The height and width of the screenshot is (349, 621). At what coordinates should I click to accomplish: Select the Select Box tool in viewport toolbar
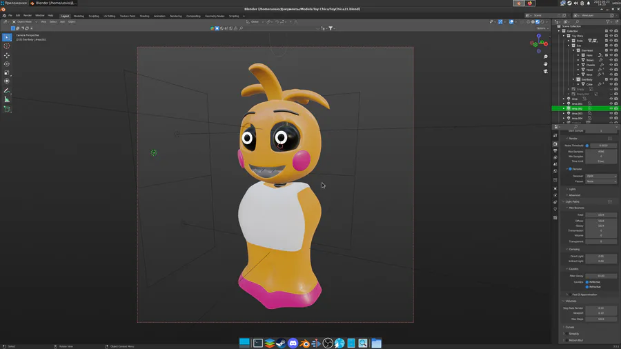[7, 37]
